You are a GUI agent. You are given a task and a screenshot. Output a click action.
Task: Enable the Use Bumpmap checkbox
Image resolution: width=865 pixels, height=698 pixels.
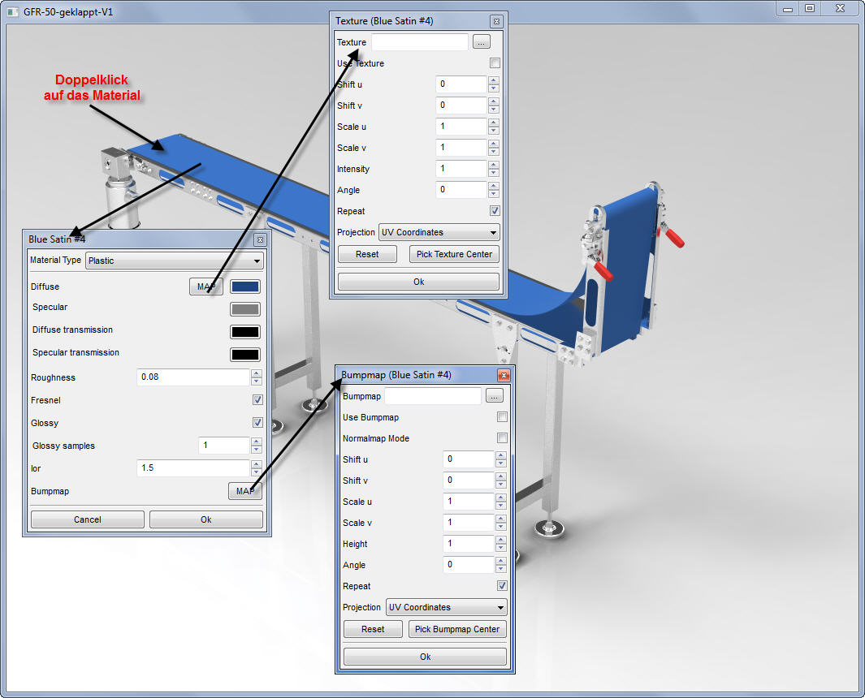(502, 417)
